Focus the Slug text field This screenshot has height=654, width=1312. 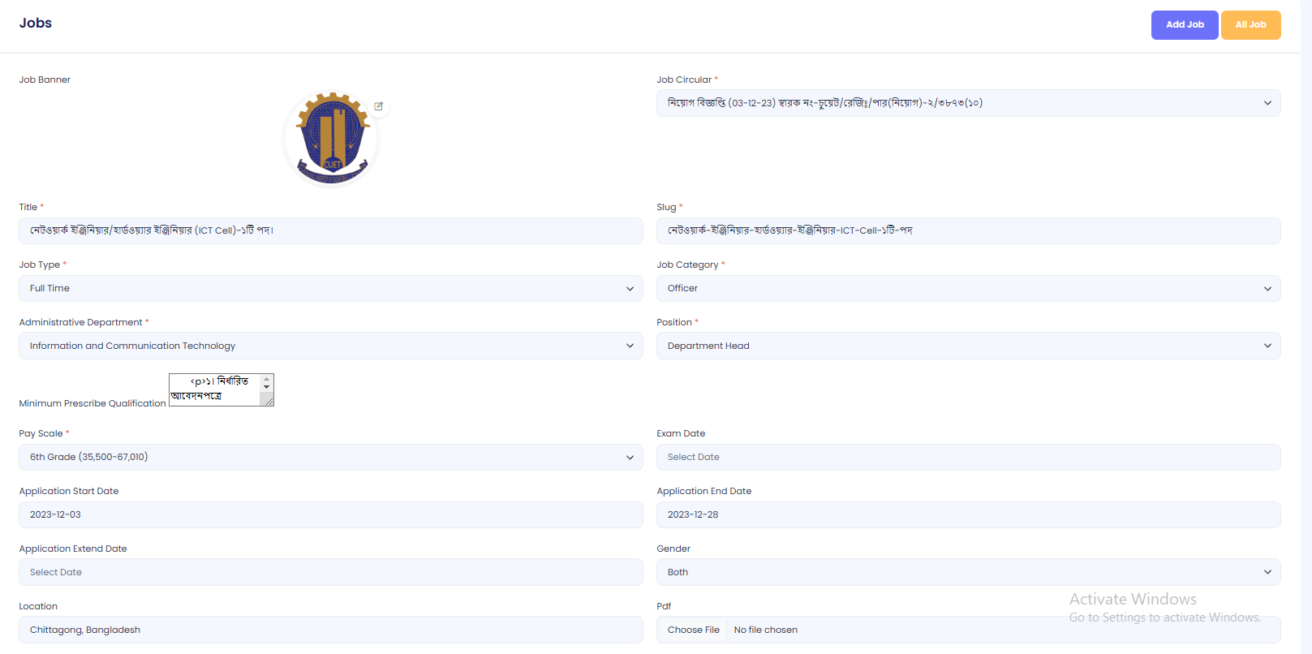coord(968,231)
